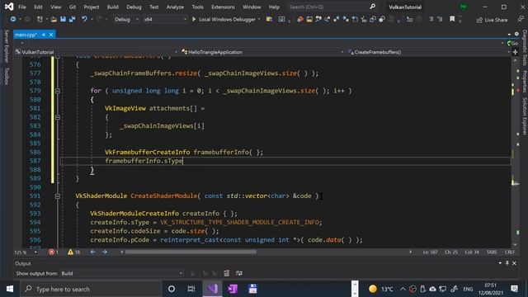Toggle auto-hide pin on Output panel

click(x=507, y=263)
